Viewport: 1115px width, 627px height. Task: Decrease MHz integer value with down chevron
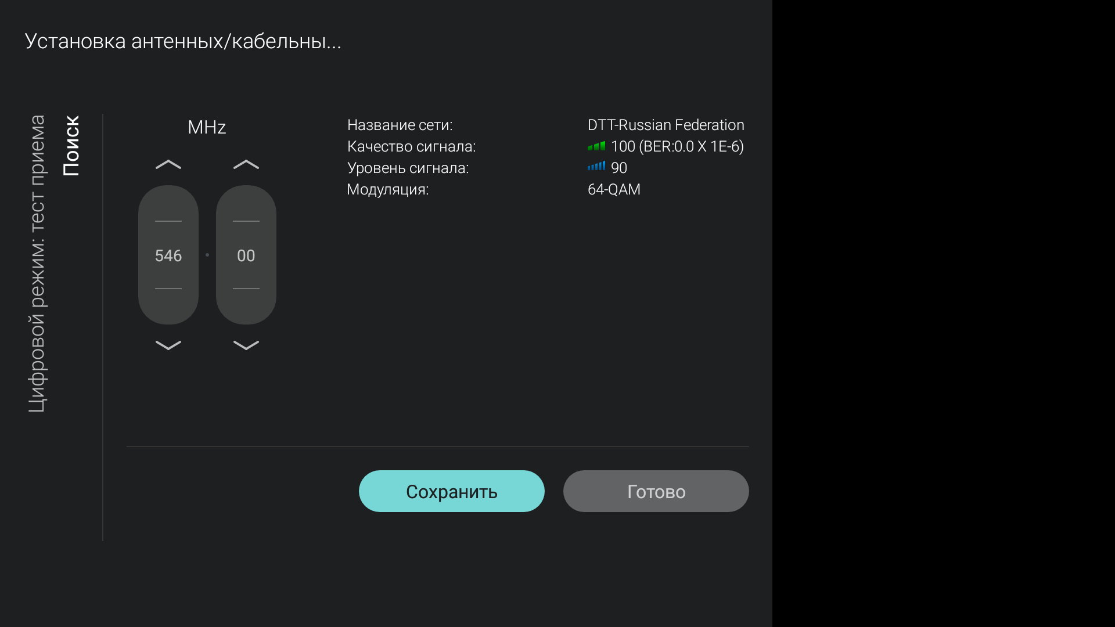click(x=168, y=345)
